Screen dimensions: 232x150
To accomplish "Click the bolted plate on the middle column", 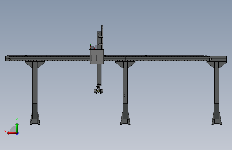I will click(125, 94).
